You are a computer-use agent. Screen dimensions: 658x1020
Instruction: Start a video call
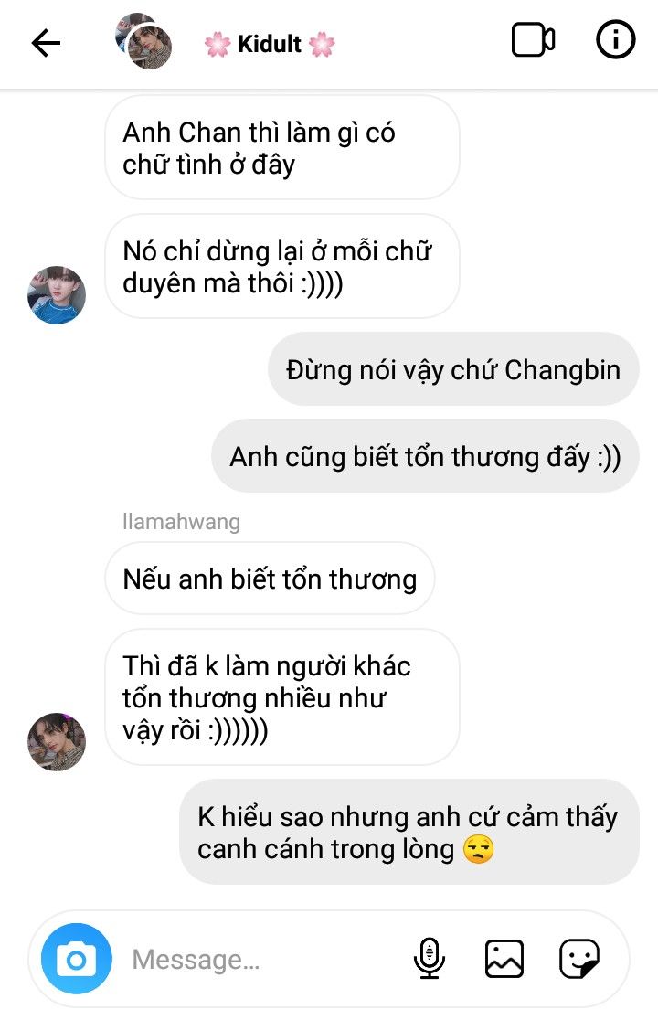click(533, 40)
